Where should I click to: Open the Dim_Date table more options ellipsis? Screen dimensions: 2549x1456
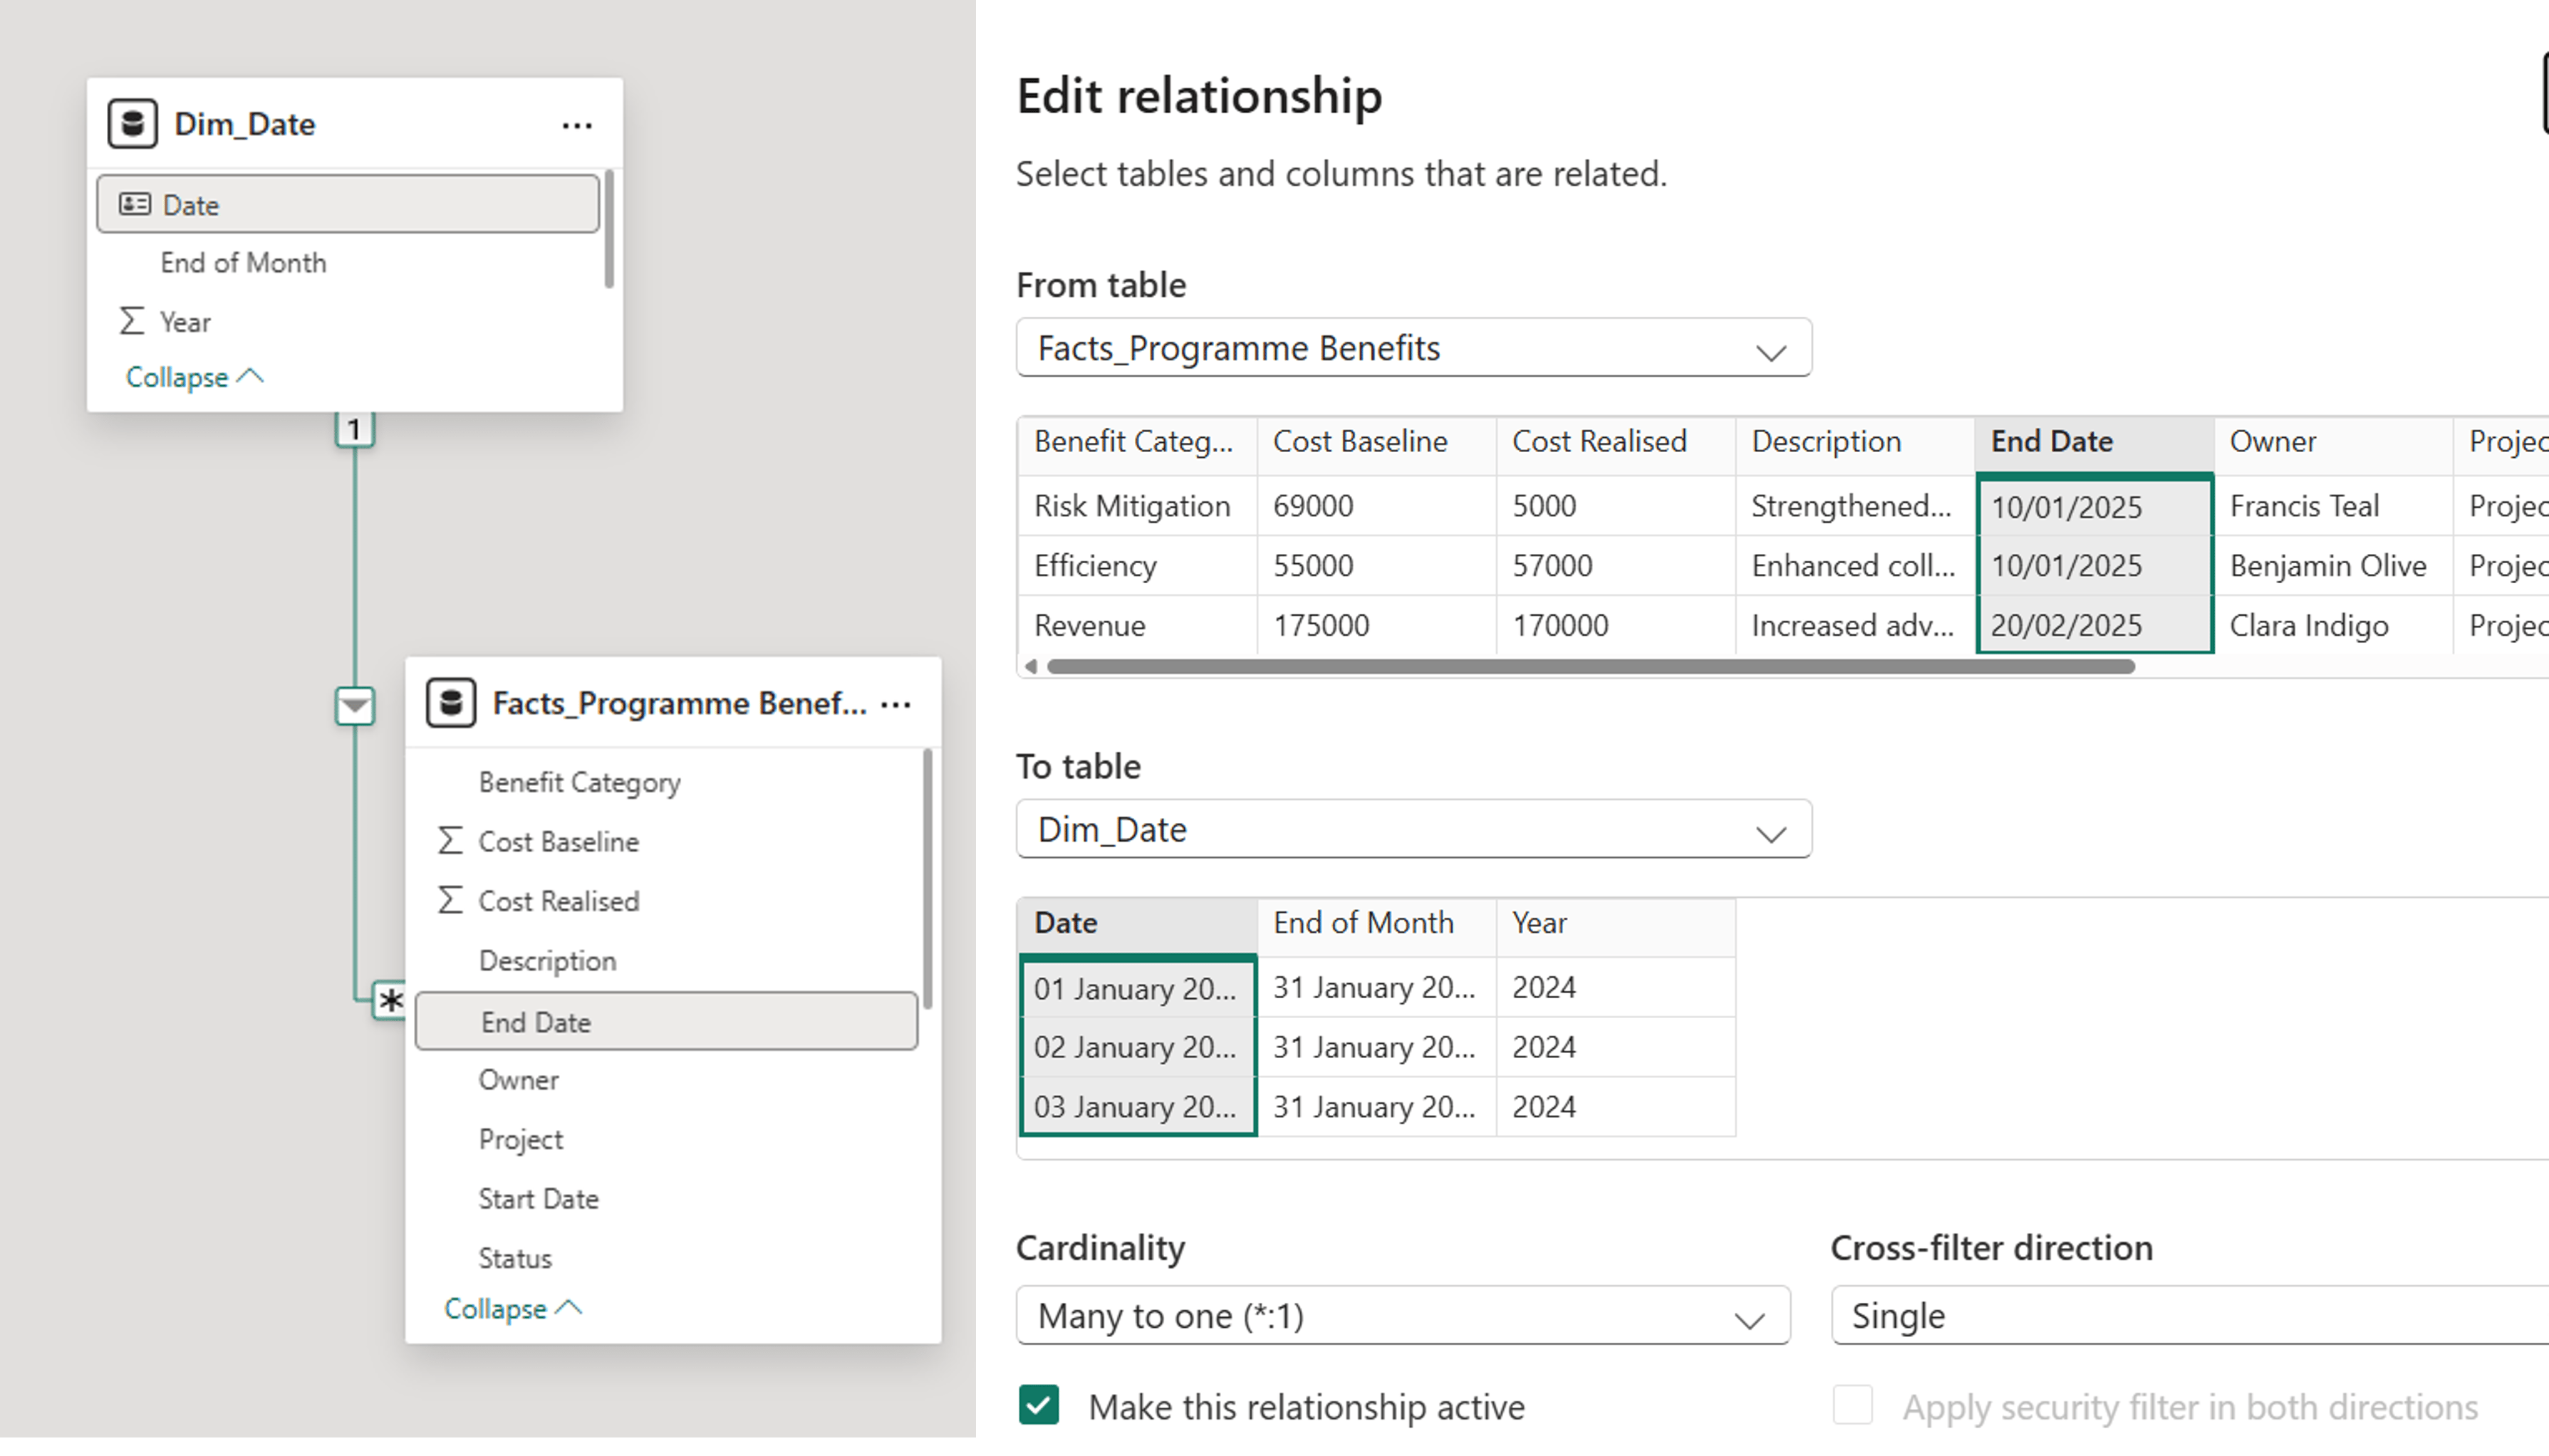tap(577, 125)
